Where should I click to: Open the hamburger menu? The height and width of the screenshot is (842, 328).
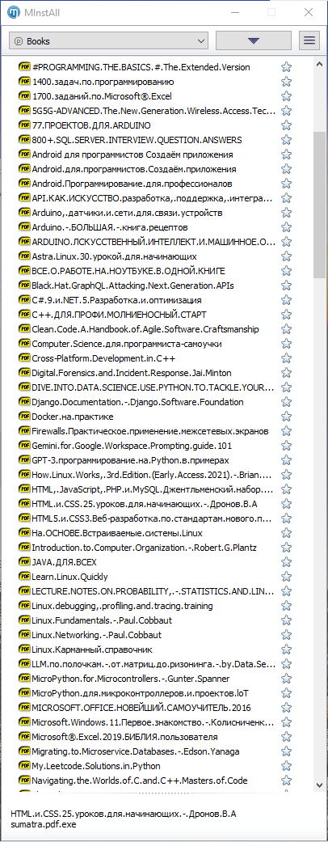tap(309, 40)
